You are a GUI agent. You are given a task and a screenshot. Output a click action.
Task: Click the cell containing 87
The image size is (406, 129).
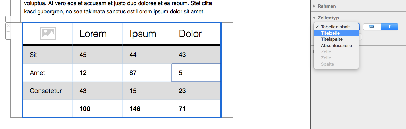[147, 73]
